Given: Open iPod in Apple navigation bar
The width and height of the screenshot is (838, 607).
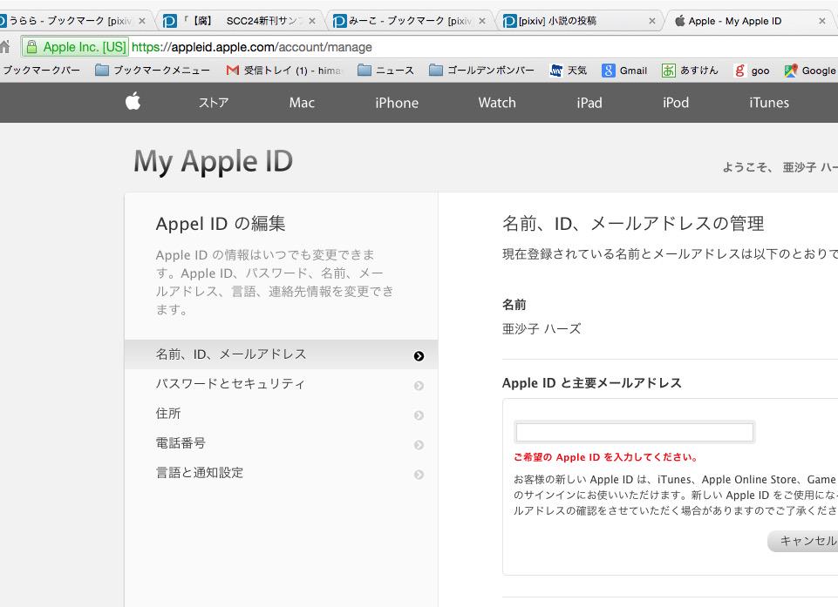Looking at the screenshot, I should pos(676,103).
